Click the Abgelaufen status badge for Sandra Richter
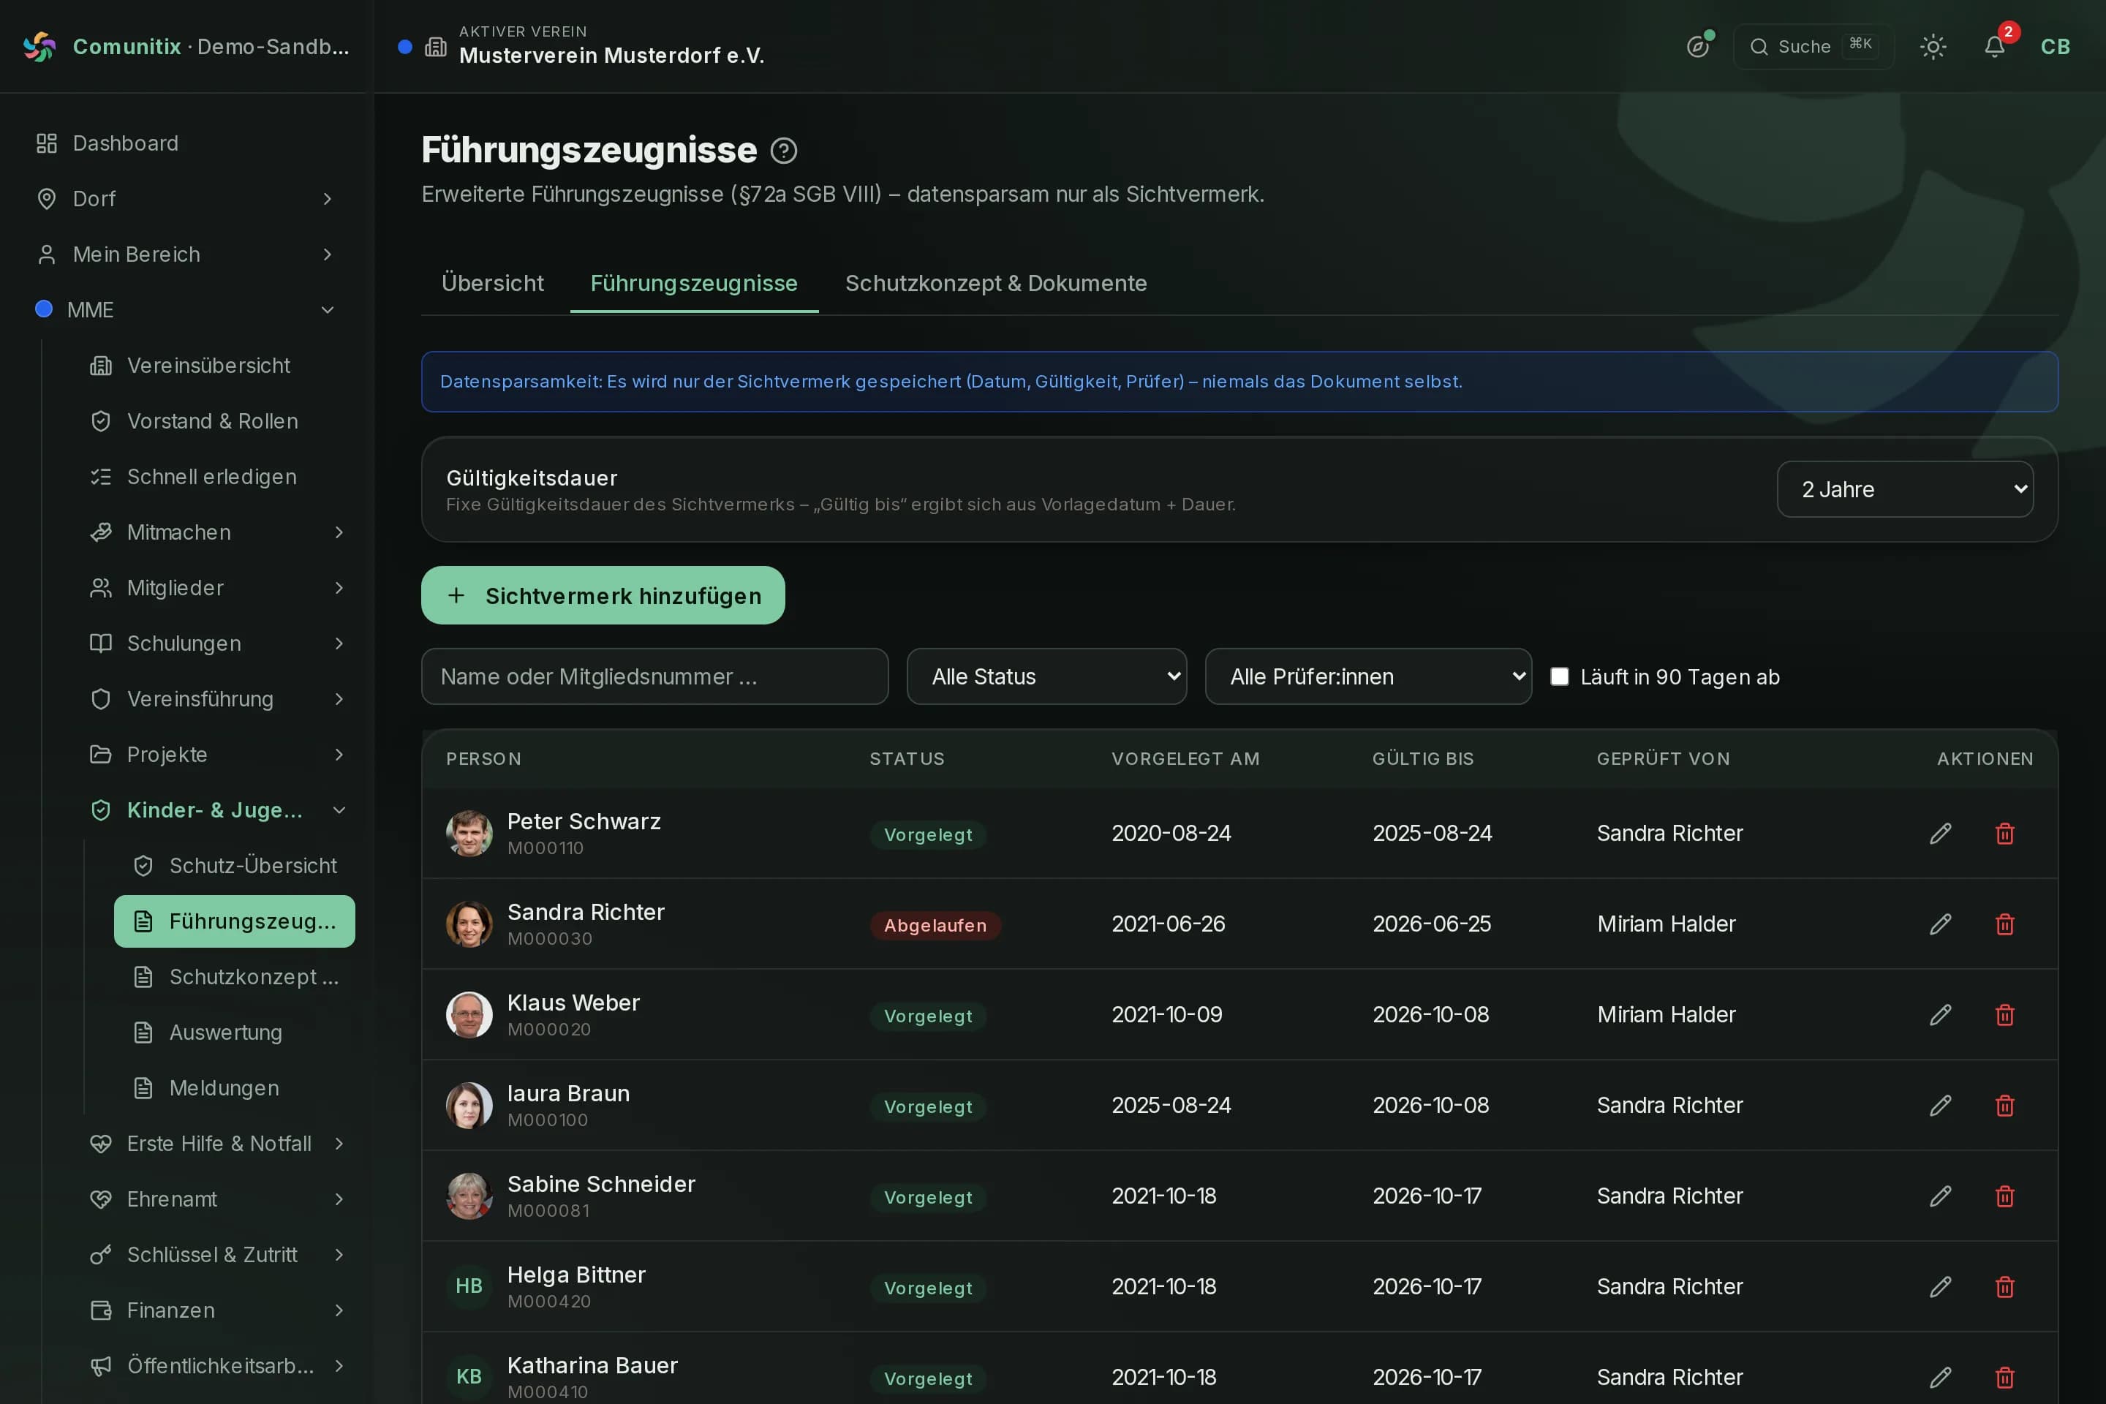Viewport: 2106px width, 1404px height. [935, 925]
